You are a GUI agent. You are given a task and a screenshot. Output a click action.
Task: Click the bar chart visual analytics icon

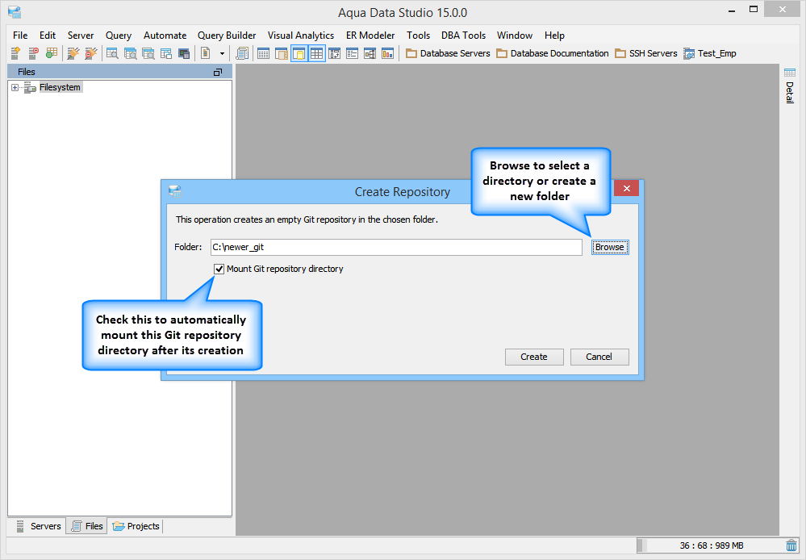click(x=387, y=53)
